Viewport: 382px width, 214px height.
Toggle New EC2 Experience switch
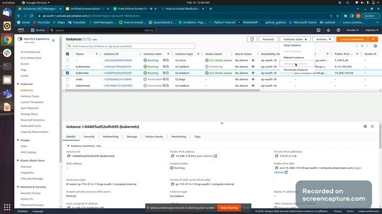20,39
